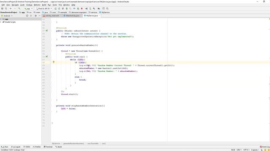Click MyService in the editor breadcrumb footer

tap(56, 143)
